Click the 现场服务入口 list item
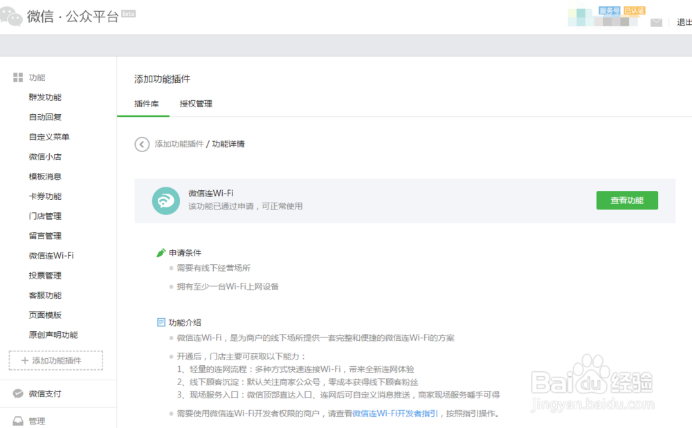 (x=338, y=395)
